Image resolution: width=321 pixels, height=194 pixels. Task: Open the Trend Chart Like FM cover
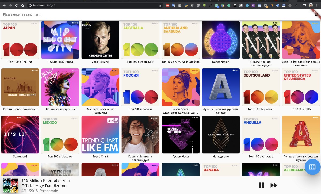click(100, 134)
